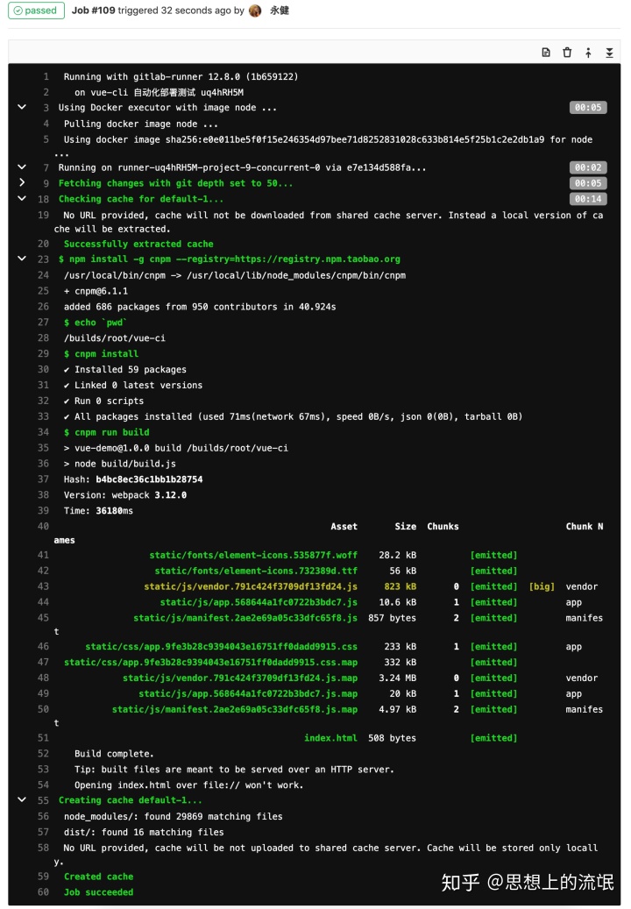Click the '[big]' warning label
Screen dimensions: 631x909
(542, 586)
